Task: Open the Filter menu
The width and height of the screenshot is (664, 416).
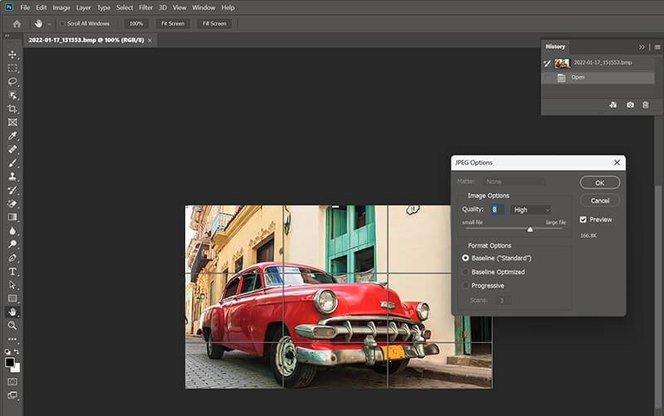Action: (x=146, y=7)
